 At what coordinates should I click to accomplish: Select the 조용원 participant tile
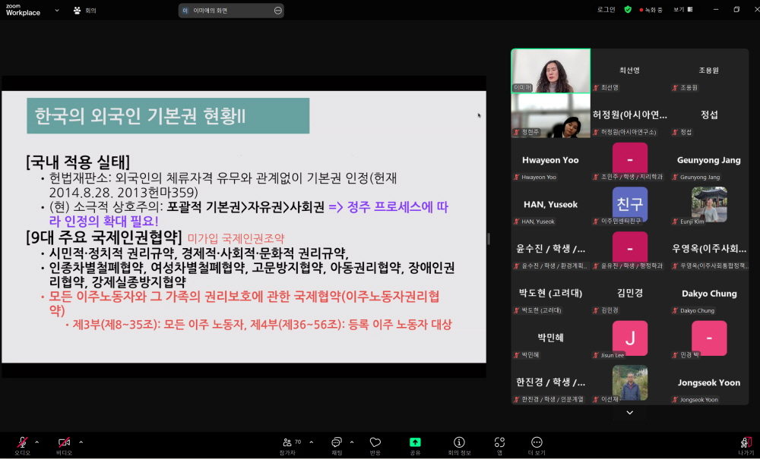click(x=708, y=71)
